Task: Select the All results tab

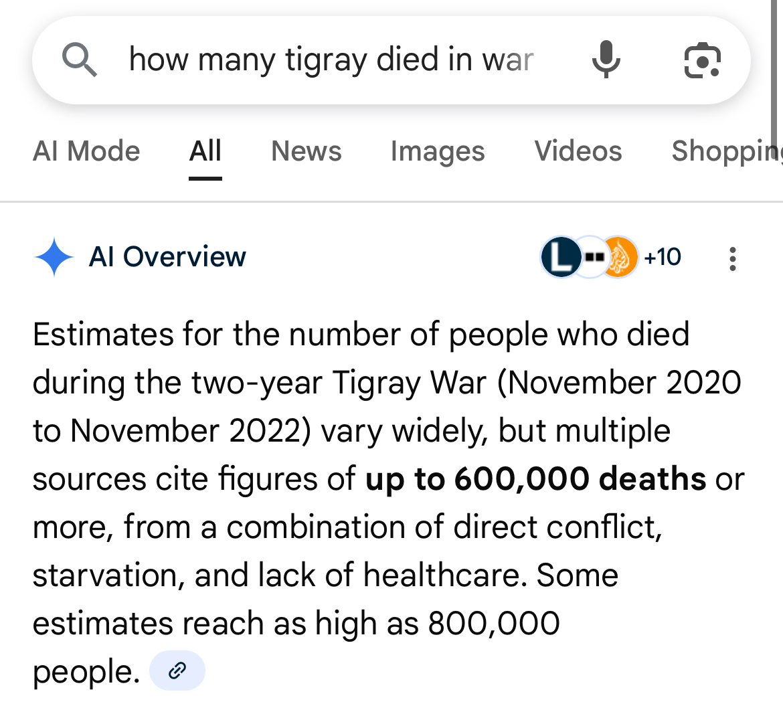Action: 205,151
